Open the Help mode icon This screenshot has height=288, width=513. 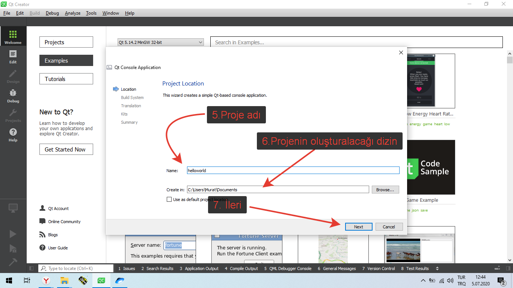click(13, 134)
